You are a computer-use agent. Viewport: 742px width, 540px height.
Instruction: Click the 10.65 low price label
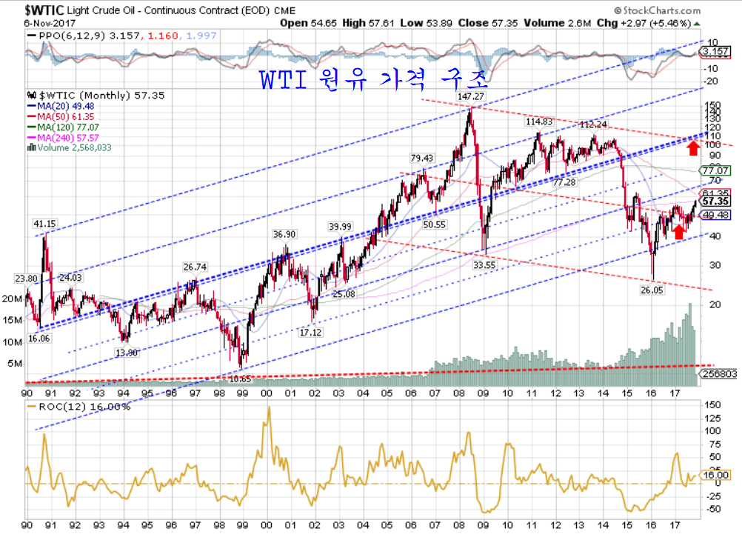(x=240, y=379)
